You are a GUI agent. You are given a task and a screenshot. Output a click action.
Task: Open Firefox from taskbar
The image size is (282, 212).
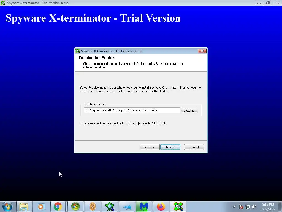click(161, 206)
